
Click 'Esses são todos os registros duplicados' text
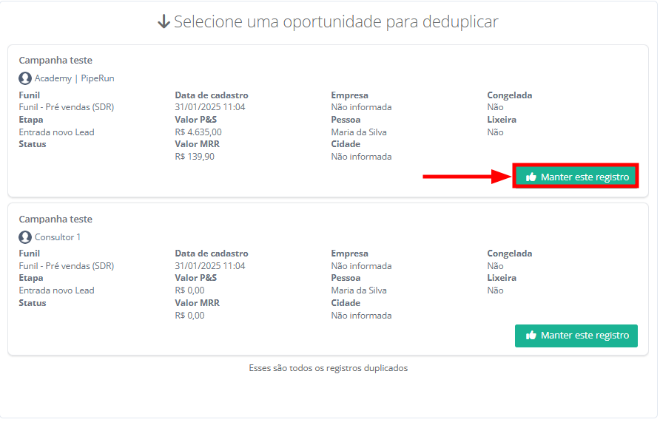(328, 368)
